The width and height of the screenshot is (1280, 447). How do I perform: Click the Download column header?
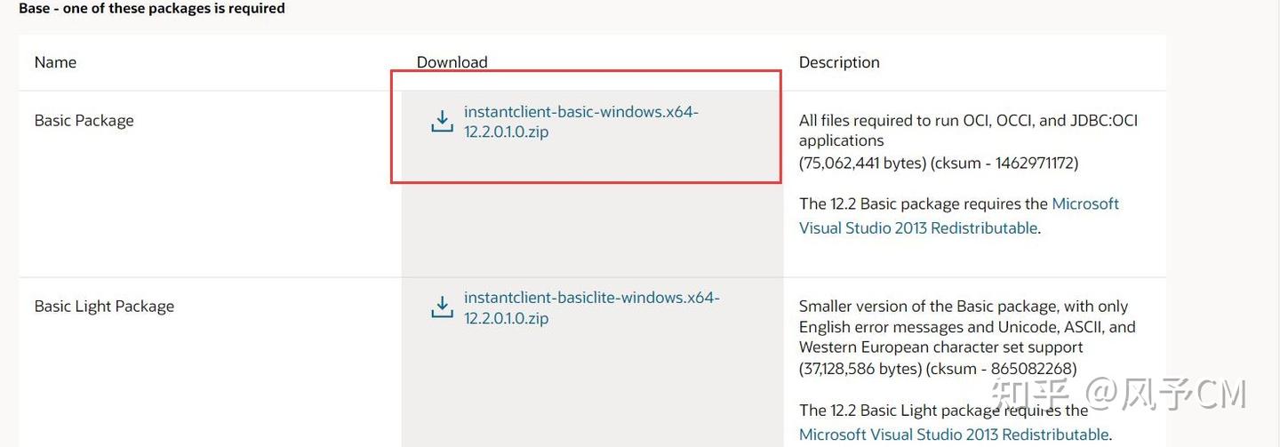(452, 62)
